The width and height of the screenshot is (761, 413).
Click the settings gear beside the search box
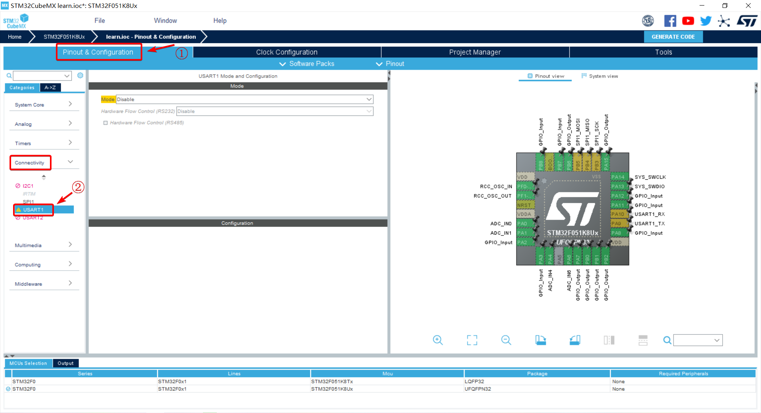[x=80, y=75]
